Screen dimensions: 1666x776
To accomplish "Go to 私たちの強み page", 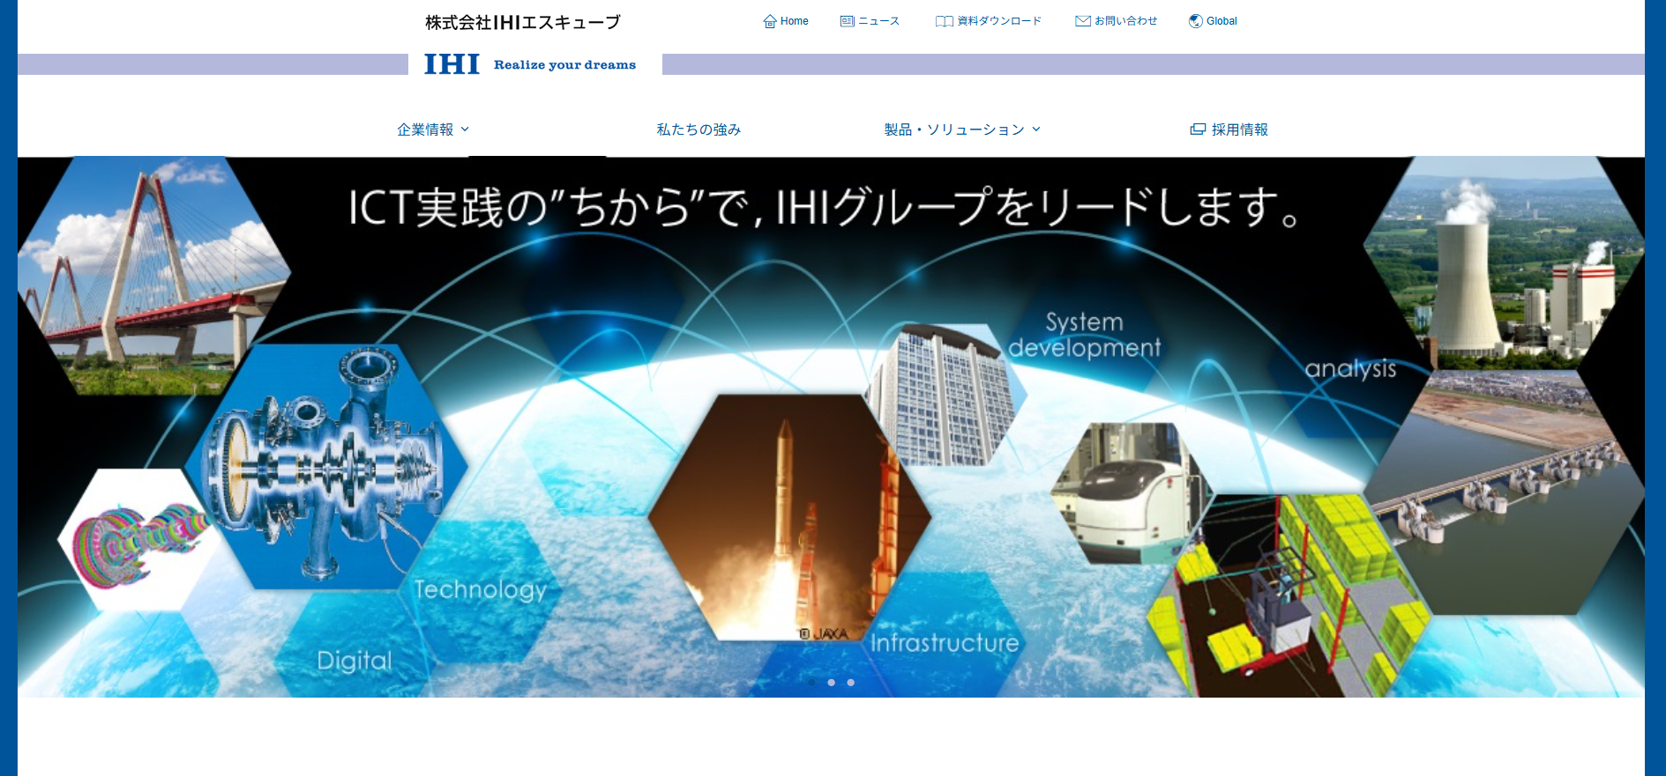I will coord(699,129).
